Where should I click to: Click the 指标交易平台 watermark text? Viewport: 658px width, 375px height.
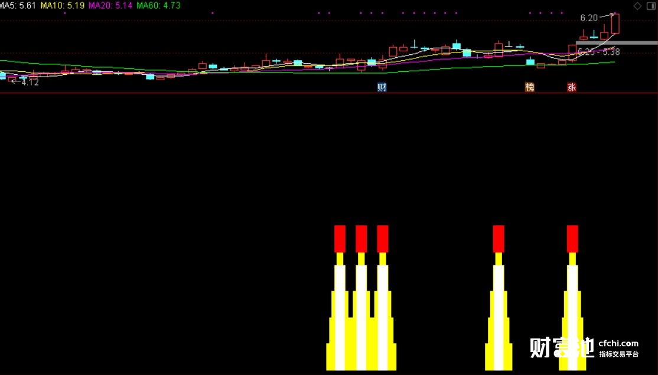(618, 354)
